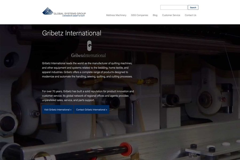This screenshot has height=160, width=240.
Task: Focus the site search input field
Action: coord(174,7)
